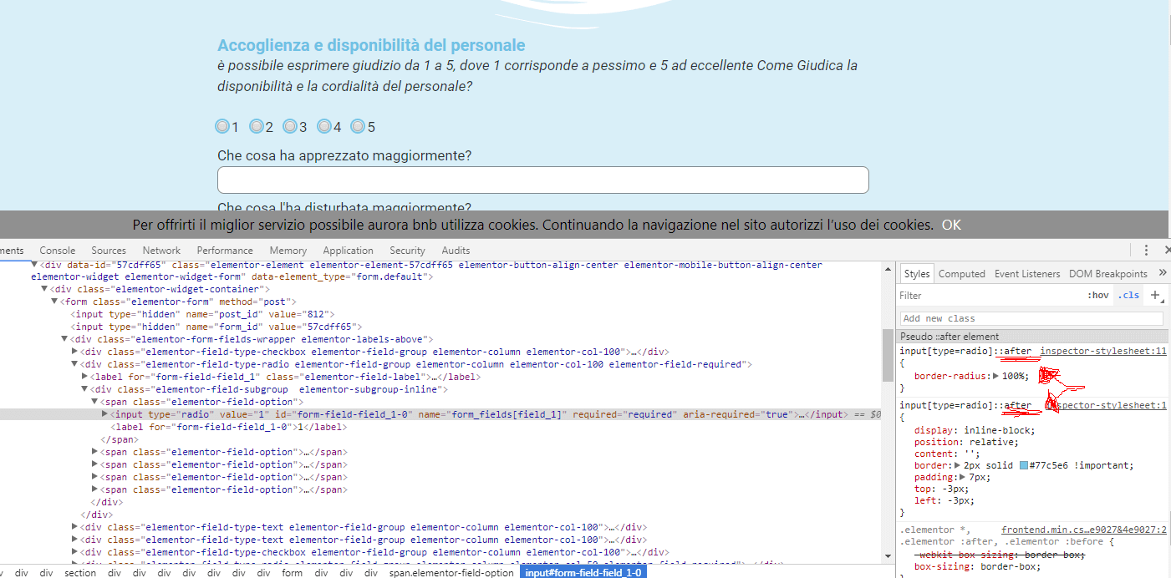Open the DOM Breakpoints sidebar tab
The height and width of the screenshot is (578, 1171).
coord(1108,274)
